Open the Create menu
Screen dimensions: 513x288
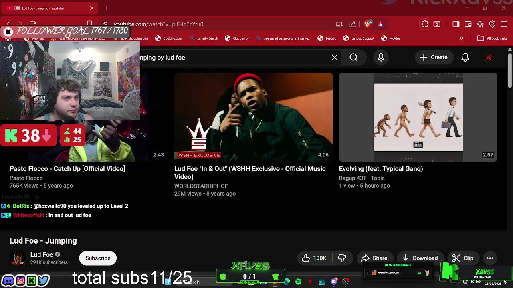point(434,58)
